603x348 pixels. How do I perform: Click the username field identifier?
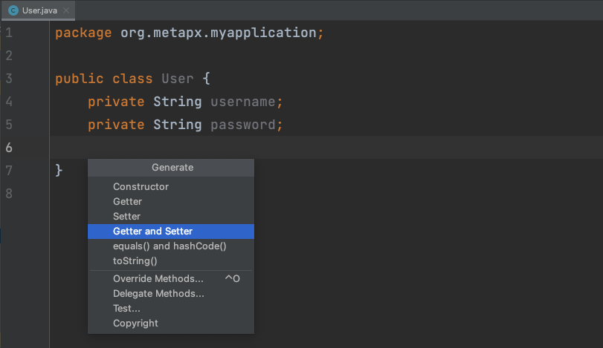tap(243, 102)
